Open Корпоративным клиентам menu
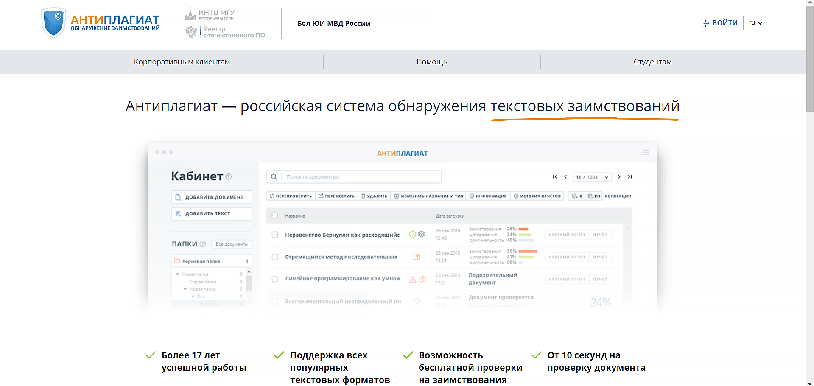 pyautogui.click(x=182, y=62)
